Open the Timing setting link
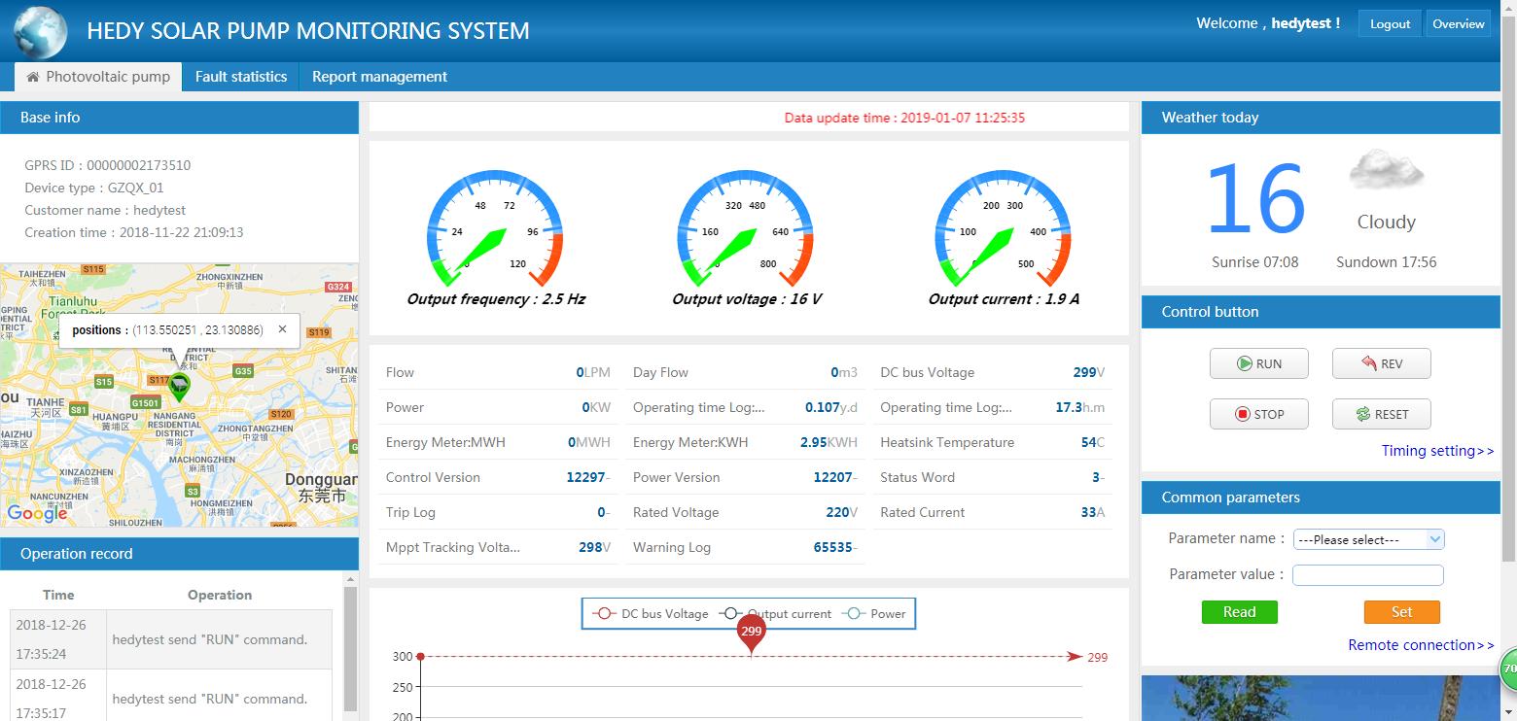Screen dimensions: 1517x721 pos(1437,451)
